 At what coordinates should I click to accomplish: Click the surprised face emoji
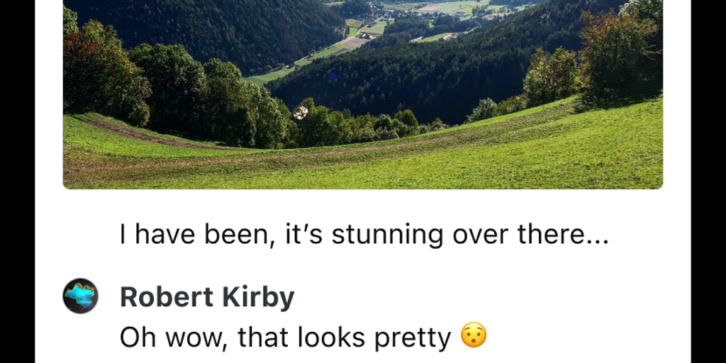pos(474,336)
